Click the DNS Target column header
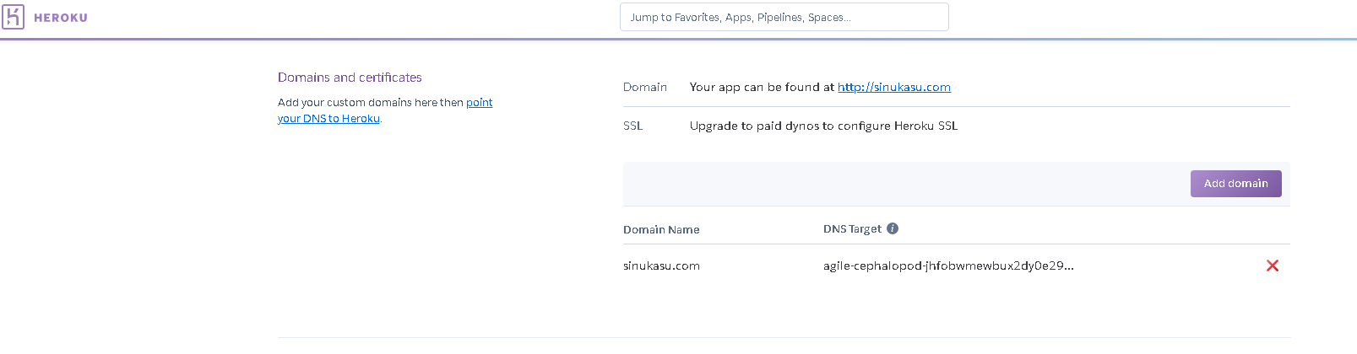This screenshot has height=354, width=1357. tap(852, 229)
